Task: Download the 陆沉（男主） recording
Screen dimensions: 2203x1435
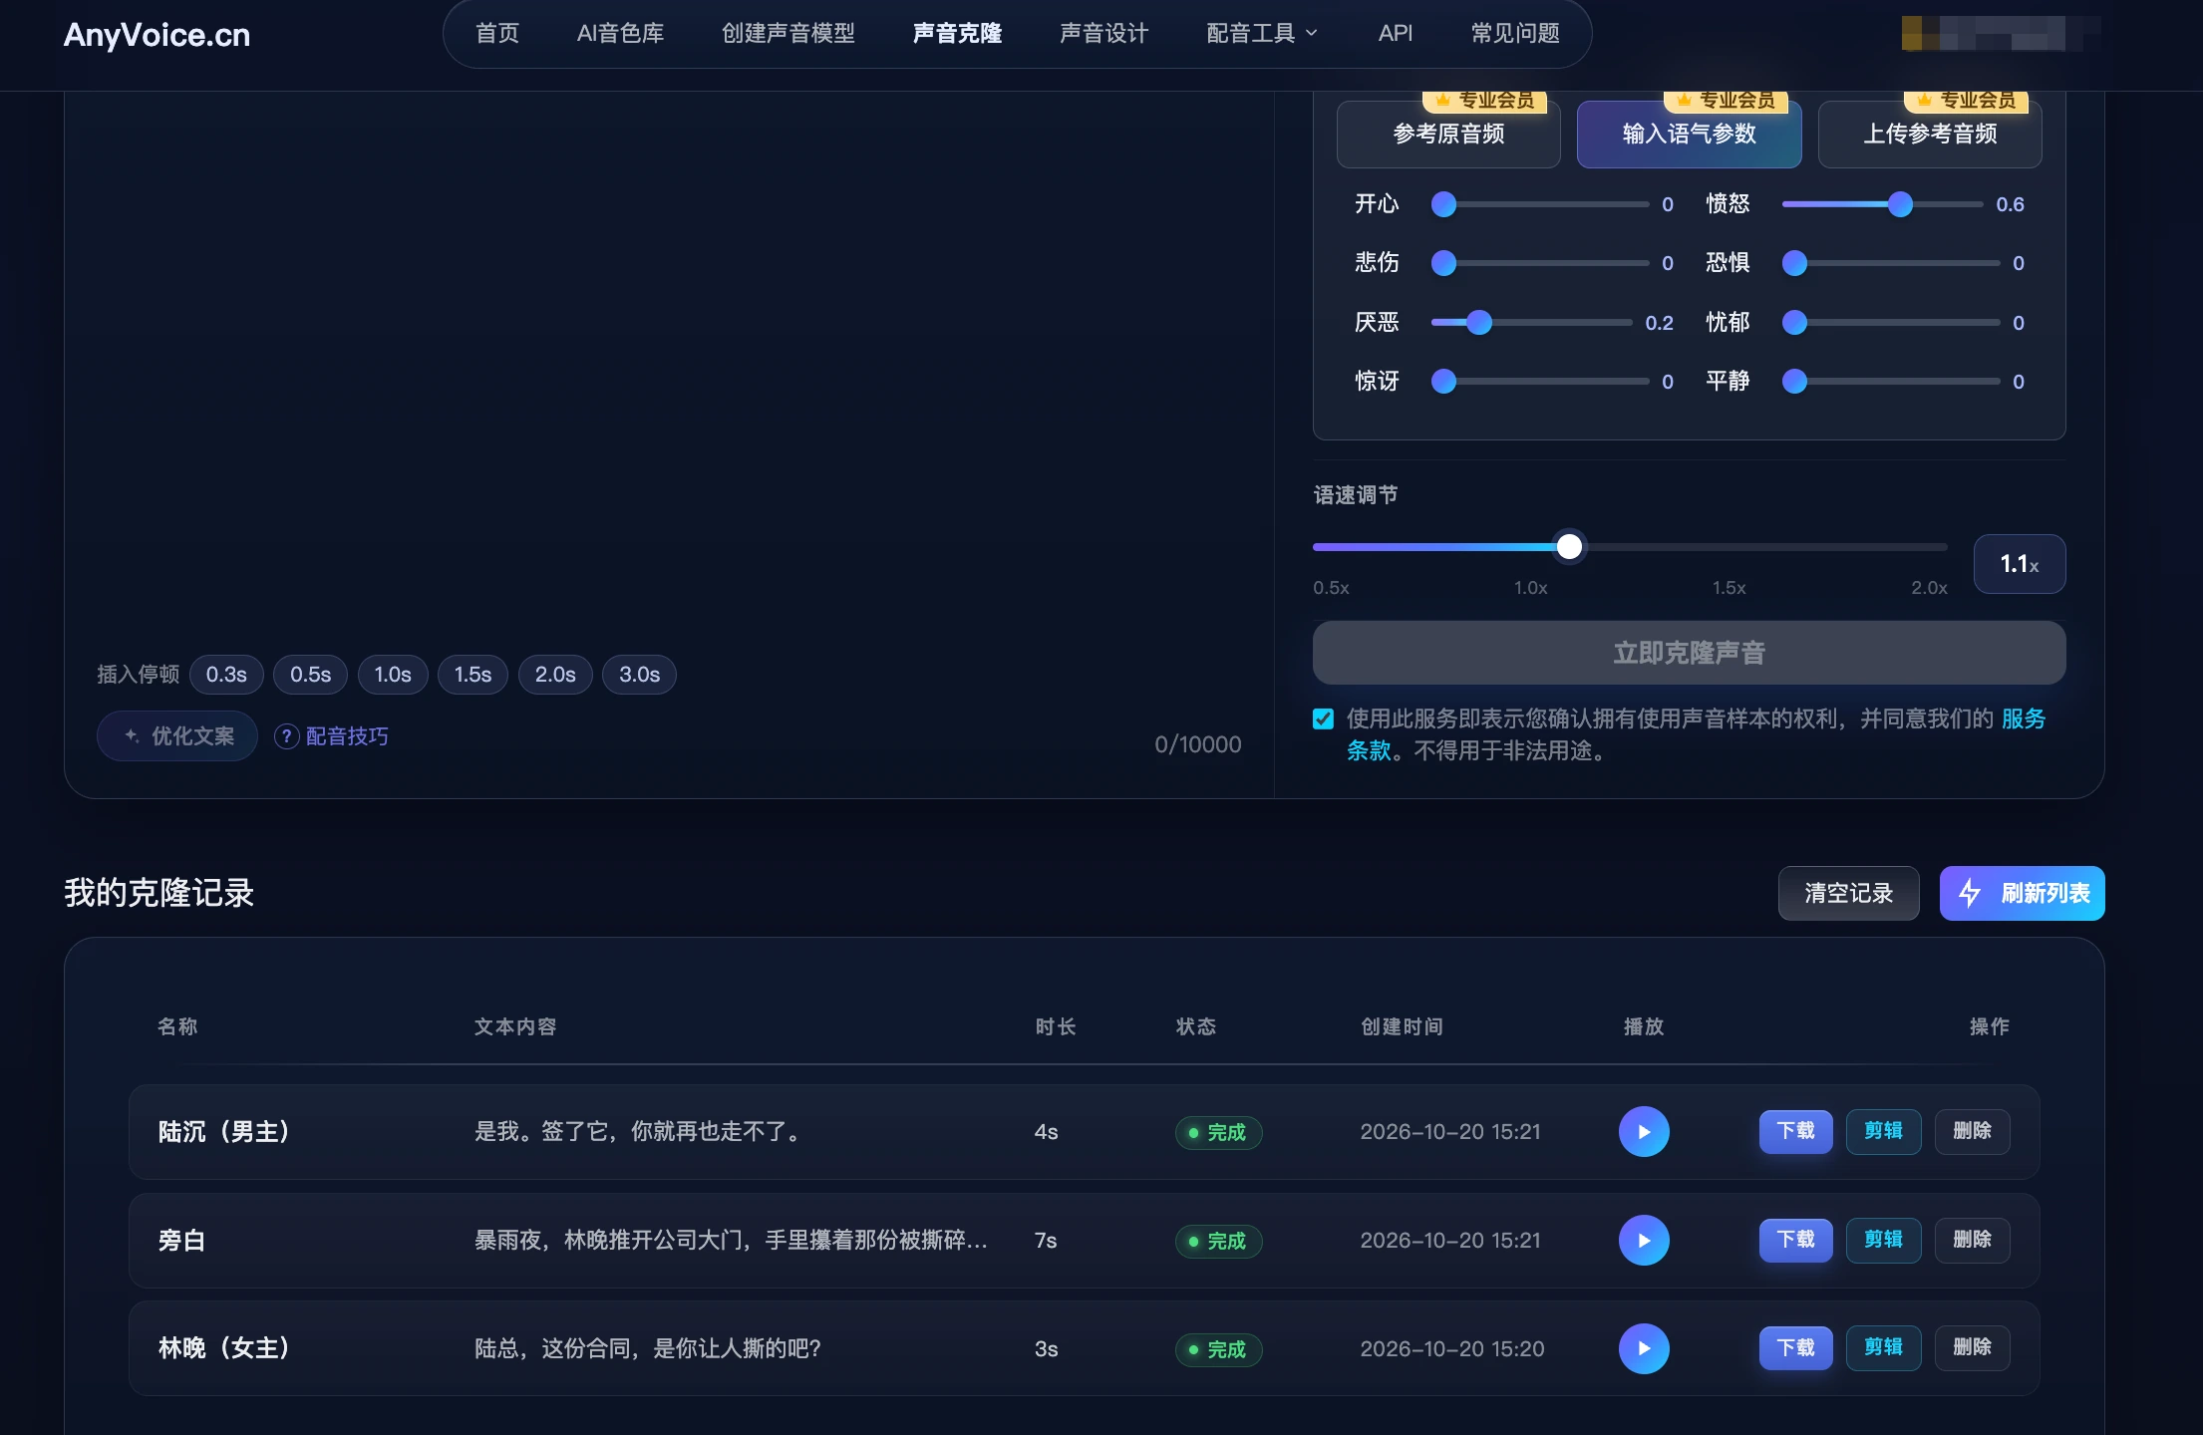Action: click(x=1795, y=1131)
